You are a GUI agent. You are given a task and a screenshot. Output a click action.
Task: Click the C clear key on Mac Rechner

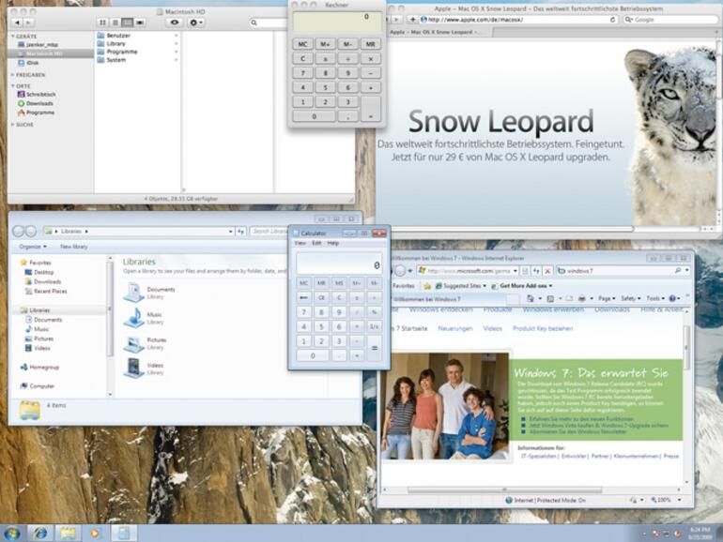[x=302, y=59]
